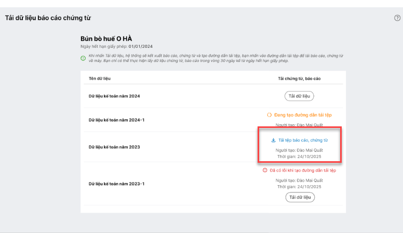This screenshot has height=233, width=403.
Task: Select the Dữ liệu kế toán năm 2024 row
Action: 114,96
